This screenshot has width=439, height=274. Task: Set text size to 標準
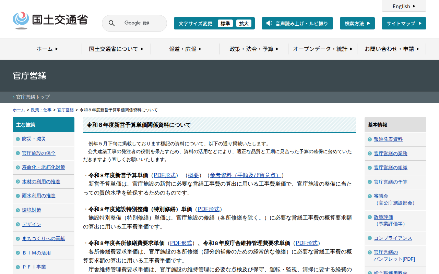coord(225,23)
